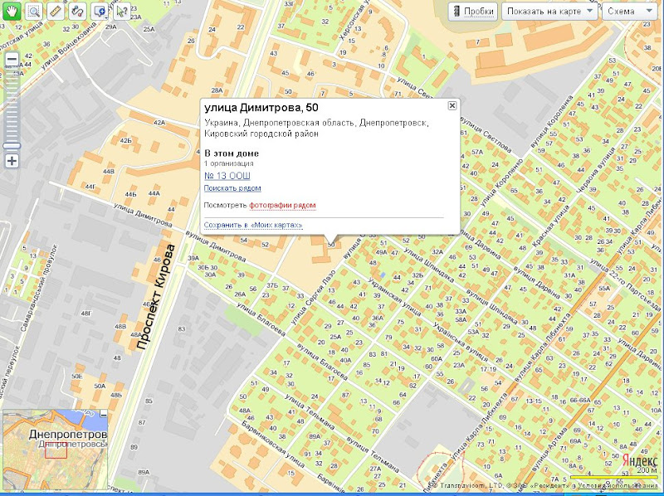The width and height of the screenshot is (664, 496).
Task: Click the building labeled 89А on Тельмана
Action: pos(315,436)
